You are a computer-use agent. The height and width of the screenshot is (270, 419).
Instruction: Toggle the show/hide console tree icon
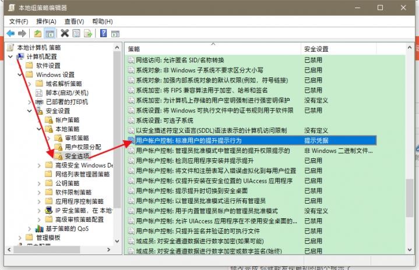coord(50,33)
